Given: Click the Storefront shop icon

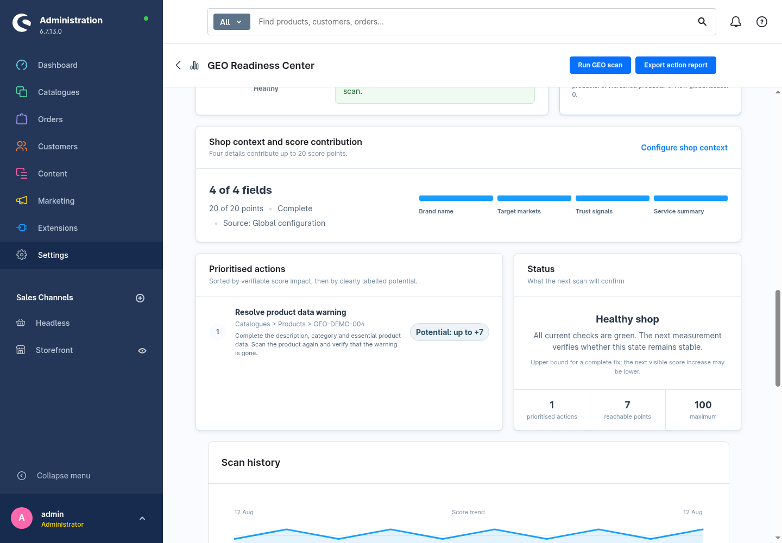Looking at the screenshot, I should click(x=21, y=350).
